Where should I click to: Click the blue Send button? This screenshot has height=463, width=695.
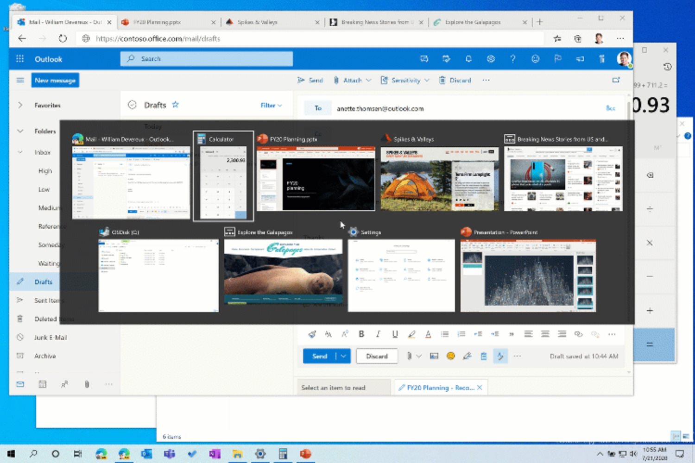tap(320, 356)
